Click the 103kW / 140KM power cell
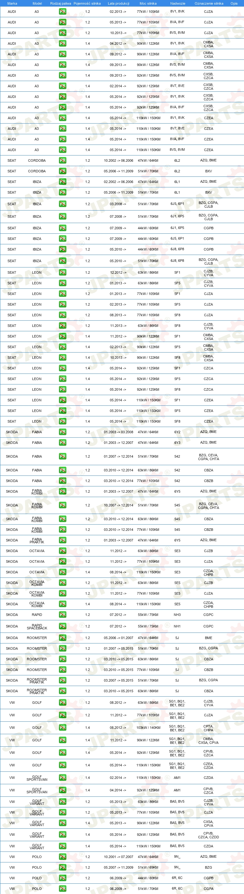The height and width of the screenshot is (894, 244). tap(148, 728)
